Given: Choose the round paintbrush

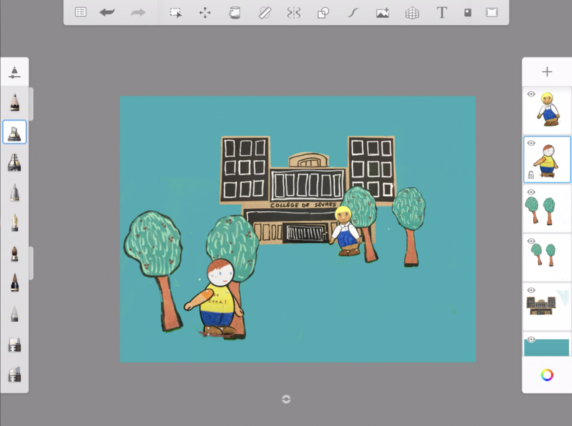Looking at the screenshot, I should point(14,254).
